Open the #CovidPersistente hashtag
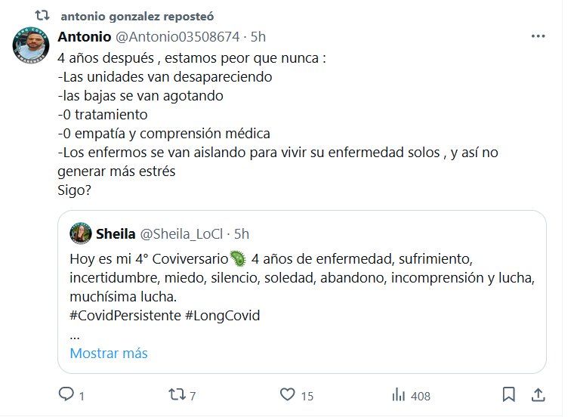 point(125,315)
